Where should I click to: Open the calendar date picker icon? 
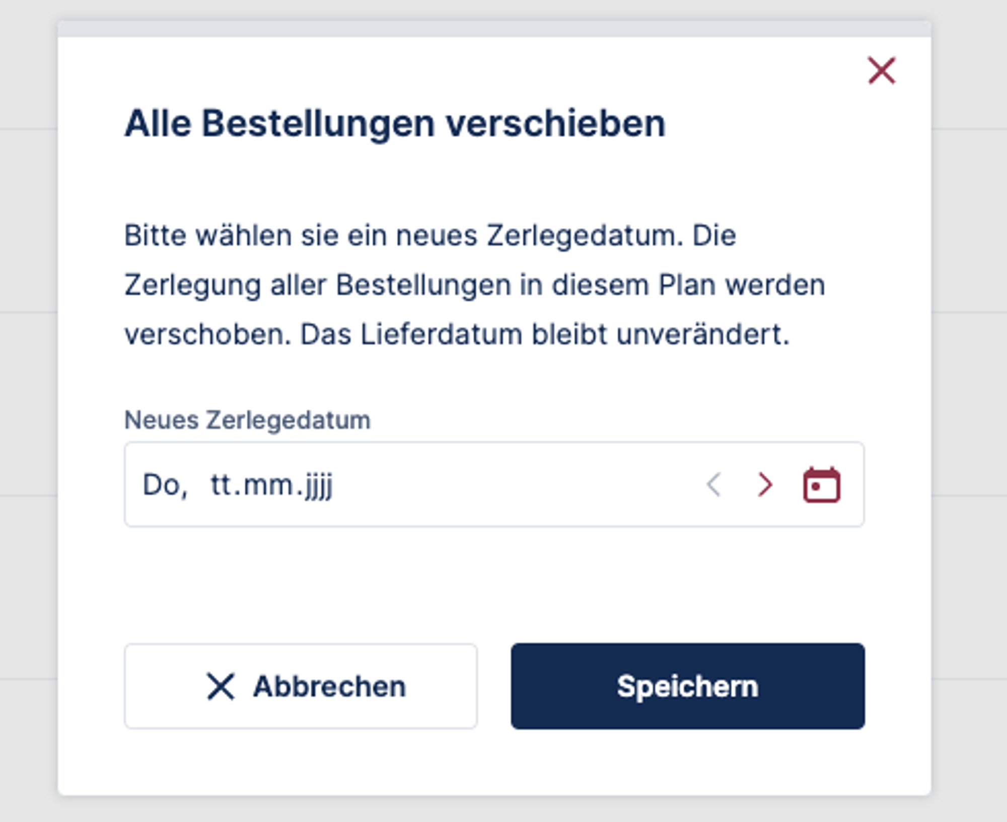821,485
